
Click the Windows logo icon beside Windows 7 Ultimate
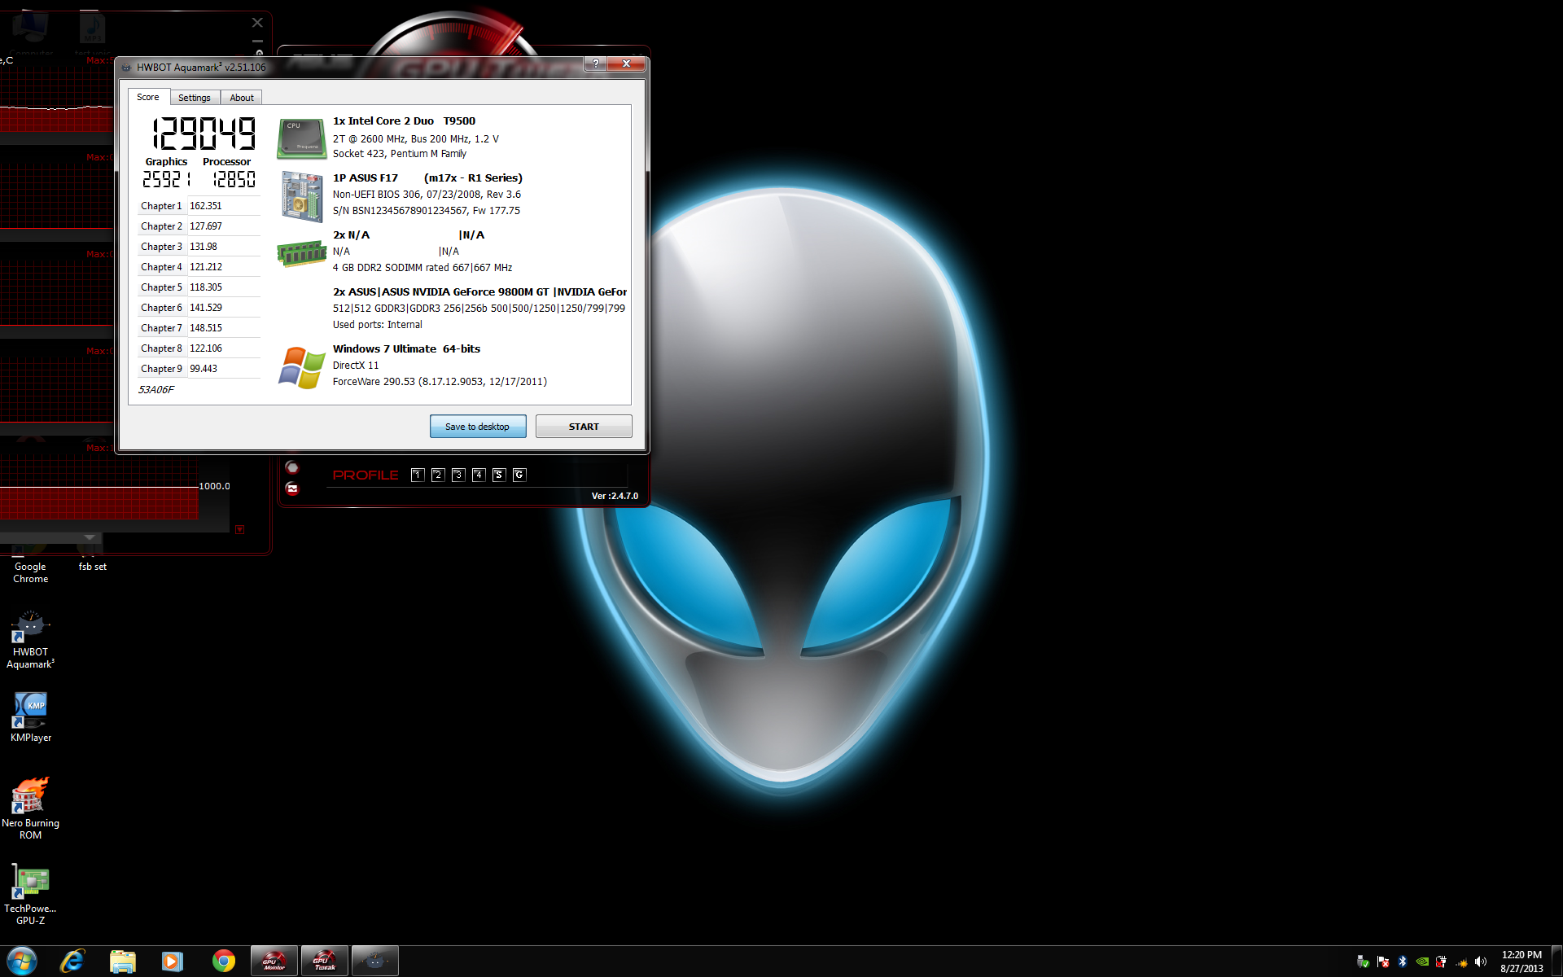pos(302,367)
